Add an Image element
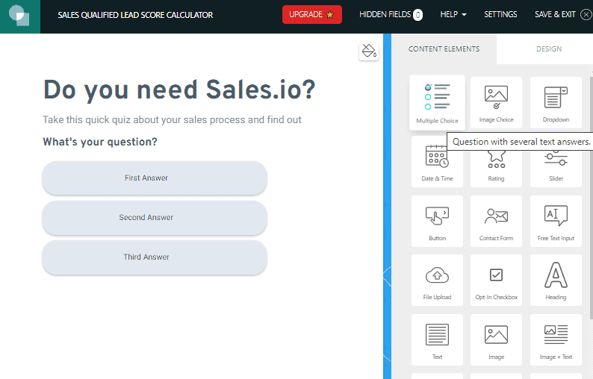Image resolution: width=593 pixels, height=379 pixels. [x=496, y=339]
